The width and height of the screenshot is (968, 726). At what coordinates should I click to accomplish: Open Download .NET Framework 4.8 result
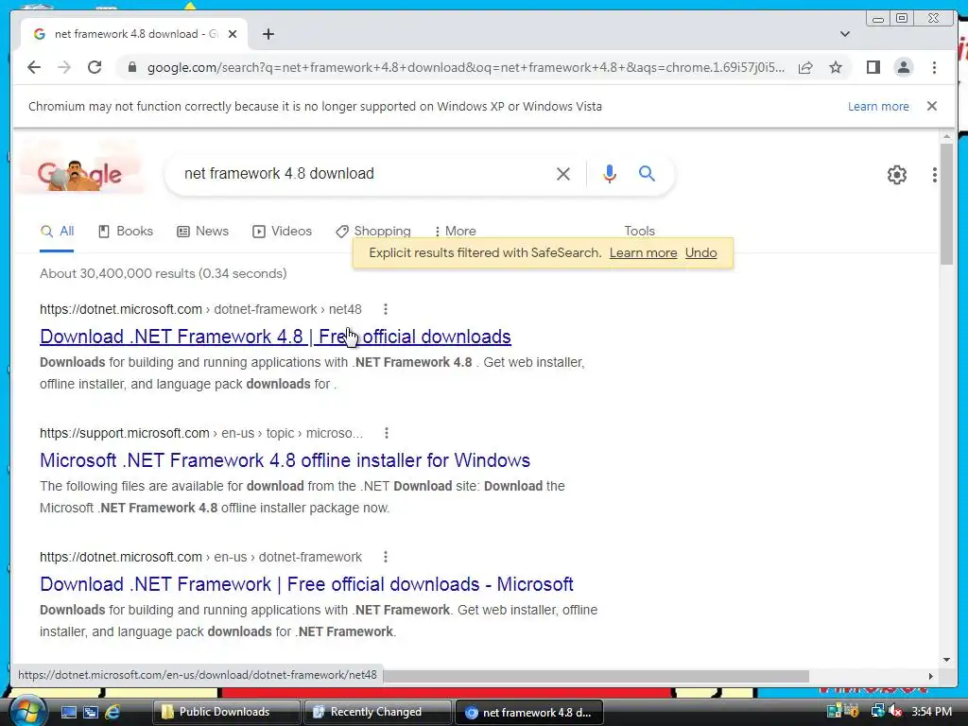pos(275,337)
